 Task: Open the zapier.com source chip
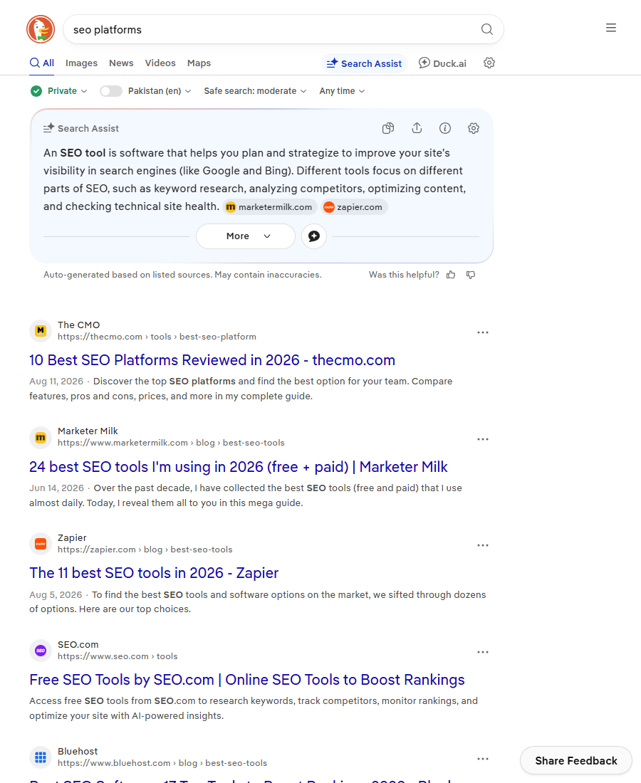click(354, 207)
